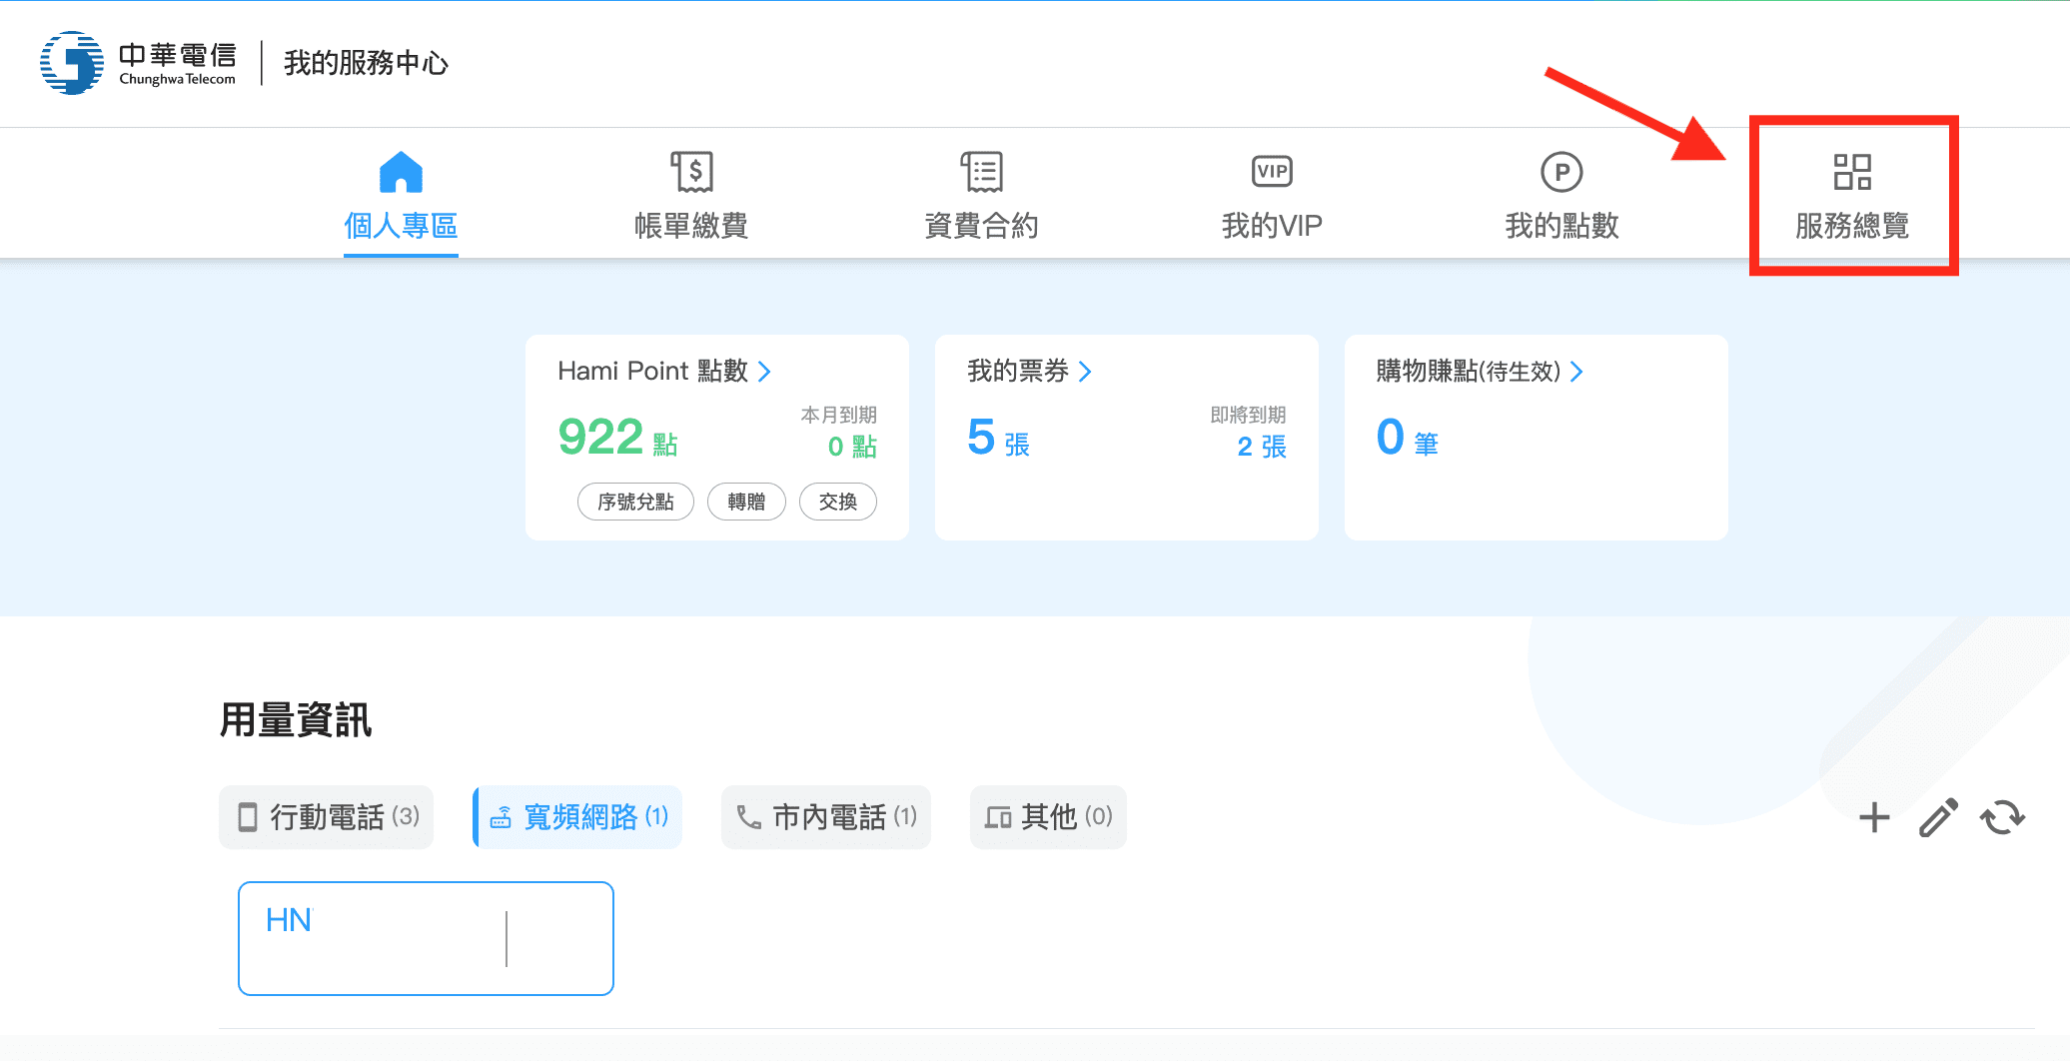Go to 我的VIP menu label
This screenshot has width=2070, height=1061.
1272,226
